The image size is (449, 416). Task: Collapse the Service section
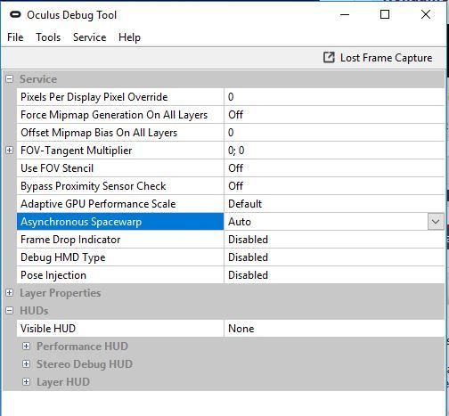10,79
